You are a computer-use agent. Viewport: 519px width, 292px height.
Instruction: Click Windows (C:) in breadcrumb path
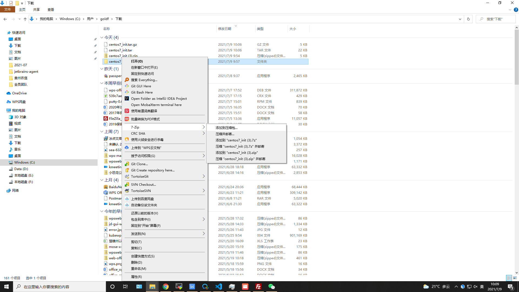[x=70, y=19]
